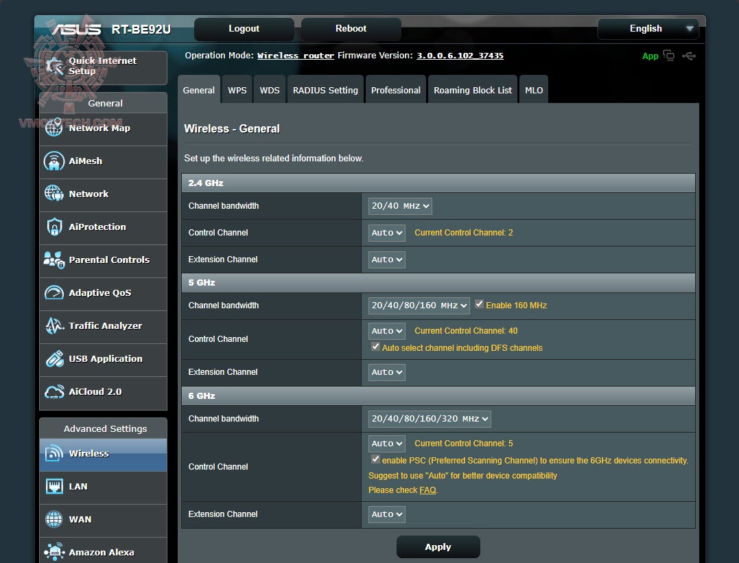This screenshot has width=739, height=563.
Task: Click the ASUS logo
Action: 76,30
